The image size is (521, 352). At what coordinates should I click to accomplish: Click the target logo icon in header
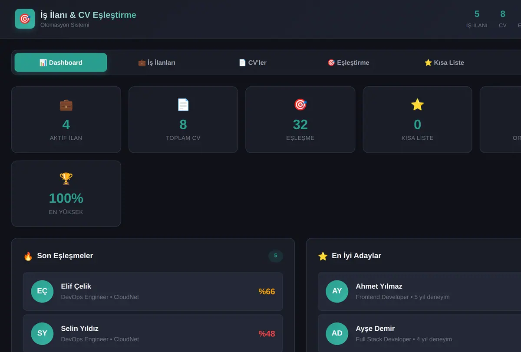[x=25, y=19]
